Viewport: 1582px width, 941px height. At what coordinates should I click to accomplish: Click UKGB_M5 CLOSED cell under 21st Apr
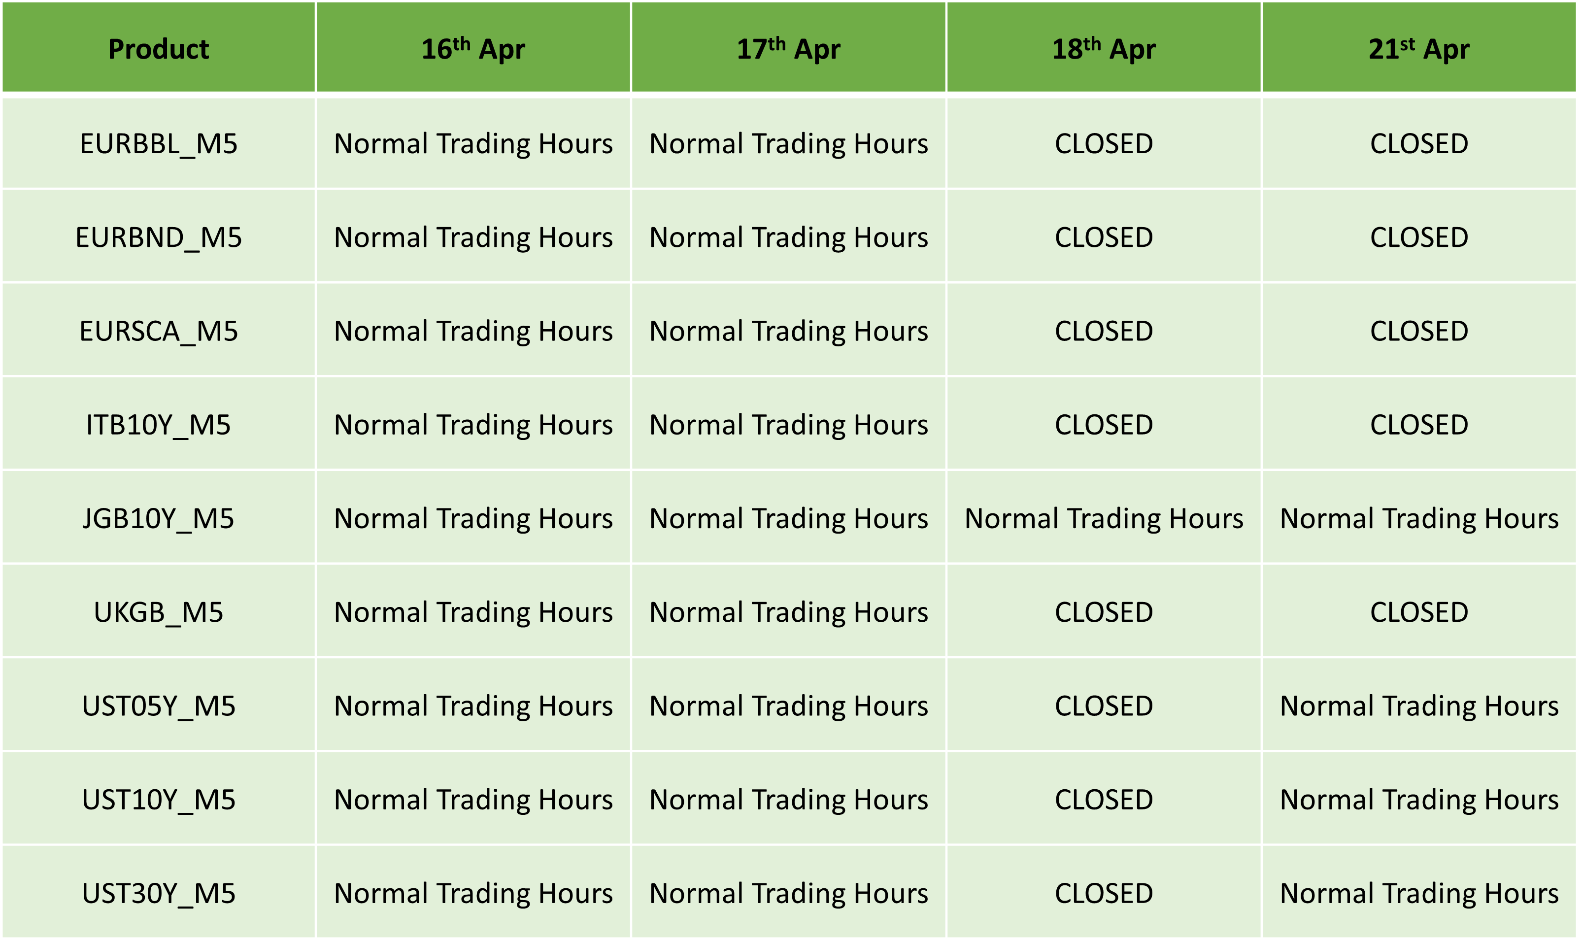(x=1419, y=611)
